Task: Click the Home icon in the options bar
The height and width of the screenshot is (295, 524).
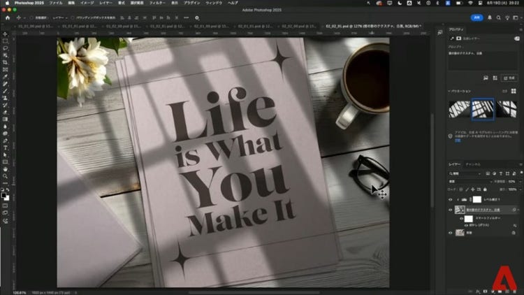Action: click(7, 17)
